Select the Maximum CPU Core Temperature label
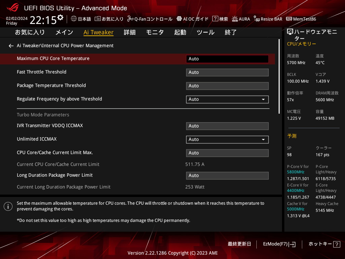This screenshot has width=345, height=259. (x=53, y=58)
